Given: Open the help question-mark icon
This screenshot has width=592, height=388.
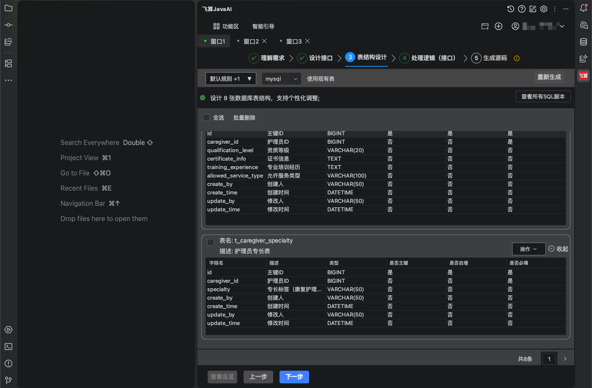Looking at the screenshot, I should click(522, 9).
